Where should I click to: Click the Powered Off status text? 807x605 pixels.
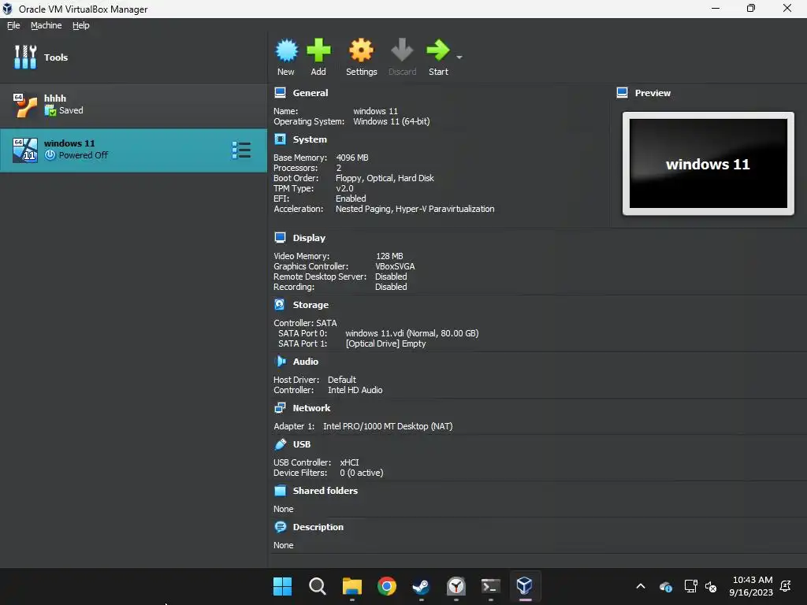[84, 155]
